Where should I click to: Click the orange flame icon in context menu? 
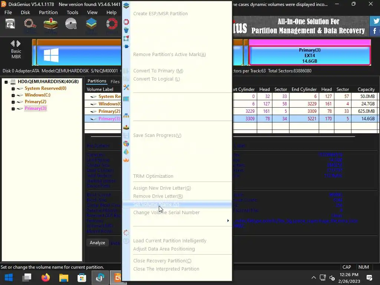click(x=126, y=160)
